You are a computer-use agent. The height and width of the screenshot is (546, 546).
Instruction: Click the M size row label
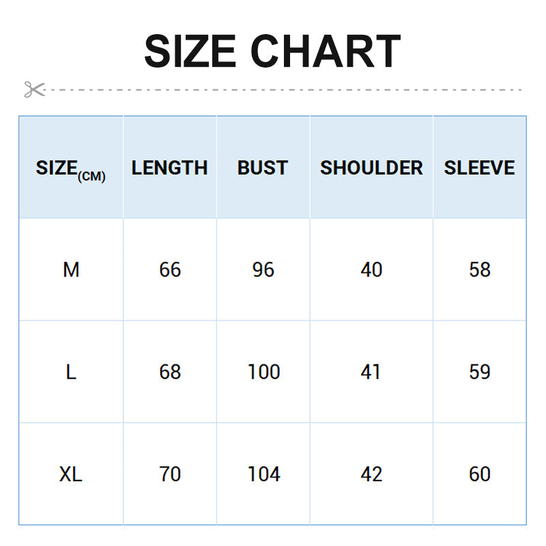[x=71, y=270]
